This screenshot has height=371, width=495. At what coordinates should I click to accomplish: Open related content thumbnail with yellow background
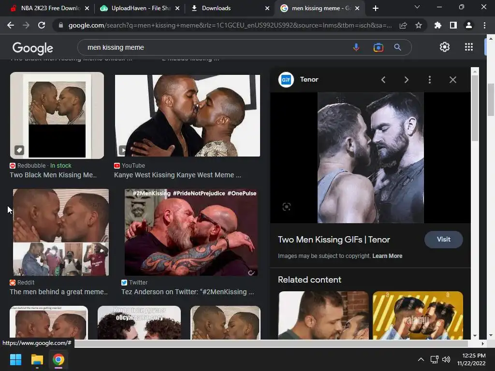pos(418,315)
